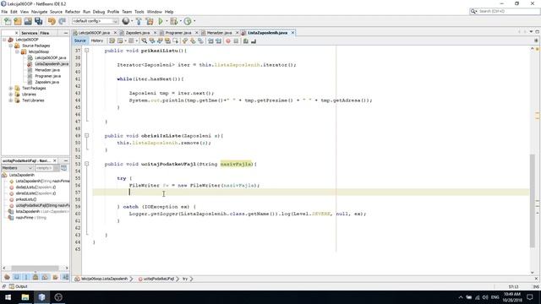This screenshot has width=541, height=304.
Task: Switch to the Files tab in project panel
Action: pyautogui.click(x=45, y=33)
